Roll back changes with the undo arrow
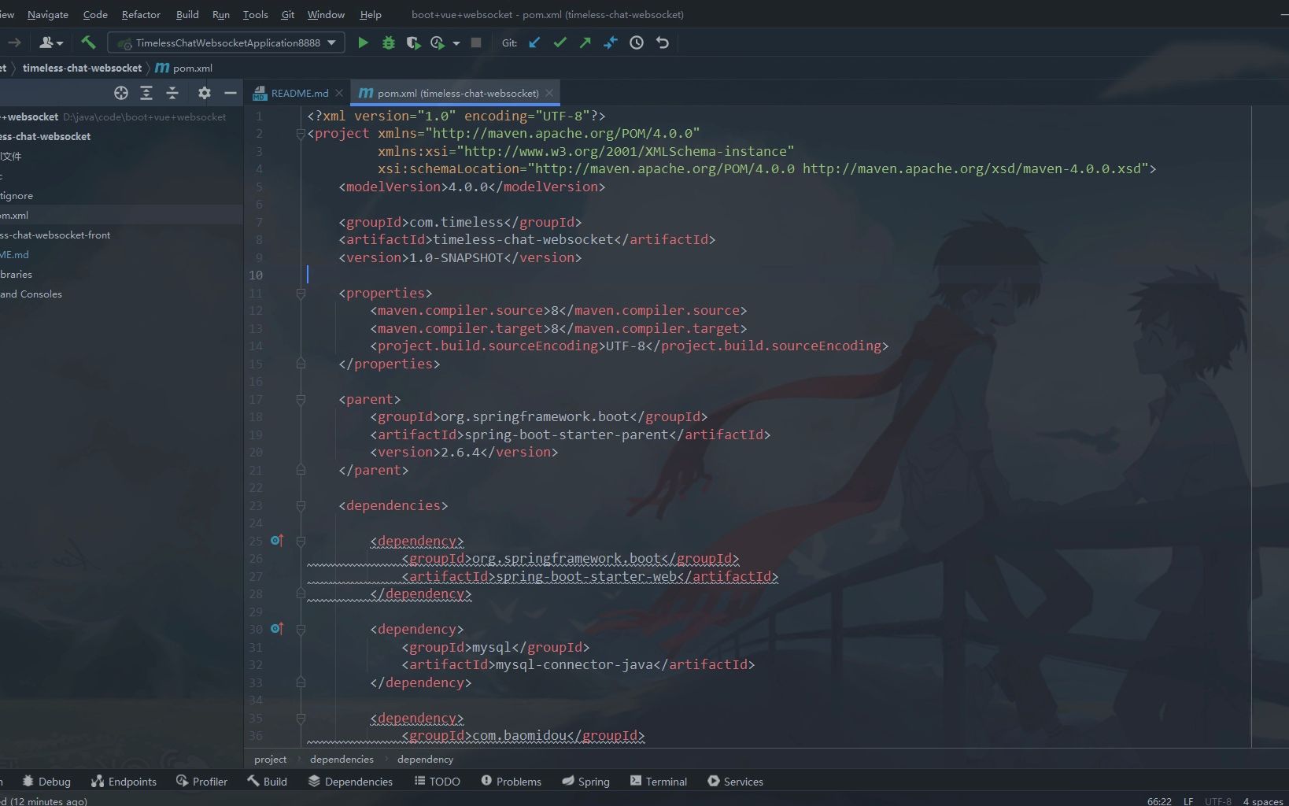1289x806 pixels. (662, 43)
